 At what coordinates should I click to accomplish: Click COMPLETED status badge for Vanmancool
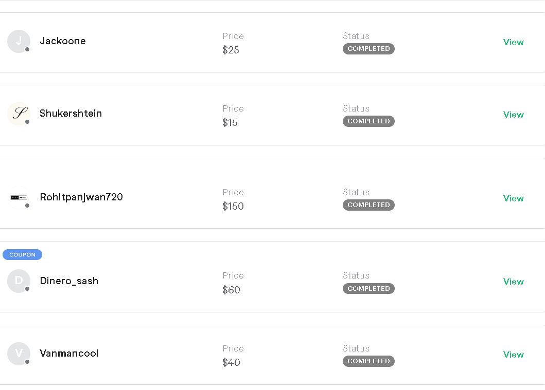point(368,361)
